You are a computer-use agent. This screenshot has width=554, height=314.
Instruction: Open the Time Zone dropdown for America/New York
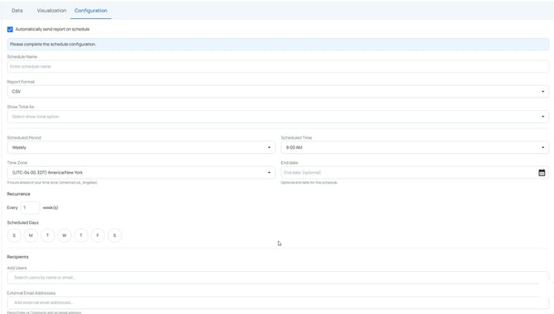click(x=141, y=173)
